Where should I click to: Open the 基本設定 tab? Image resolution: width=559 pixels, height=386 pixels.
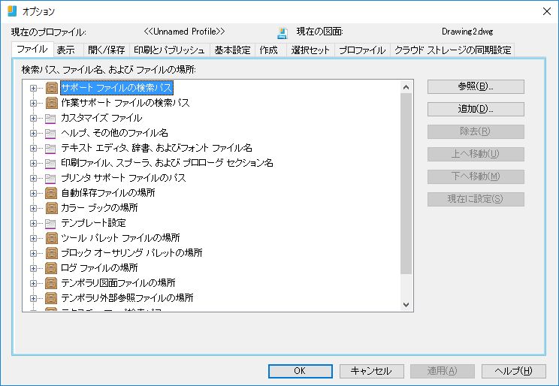pos(232,50)
